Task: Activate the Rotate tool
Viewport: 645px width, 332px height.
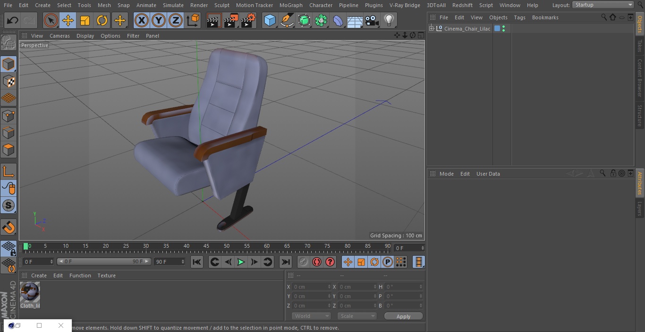Action: pos(102,20)
